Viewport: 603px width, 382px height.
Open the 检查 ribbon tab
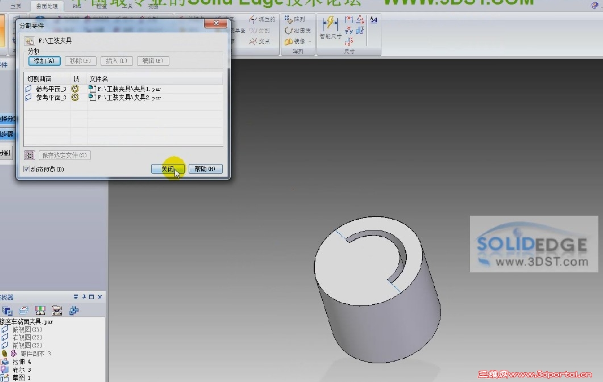tap(102, 6)
